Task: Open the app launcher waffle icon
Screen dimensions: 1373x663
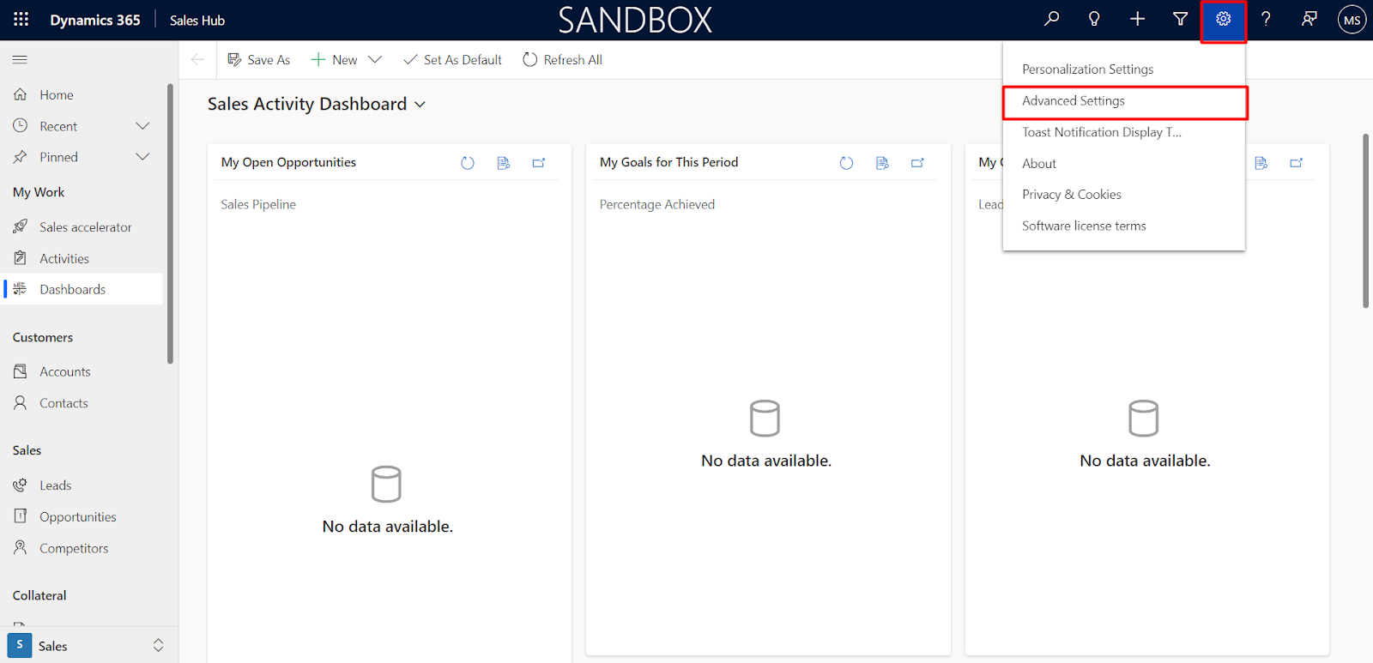Action: point(21,20)
